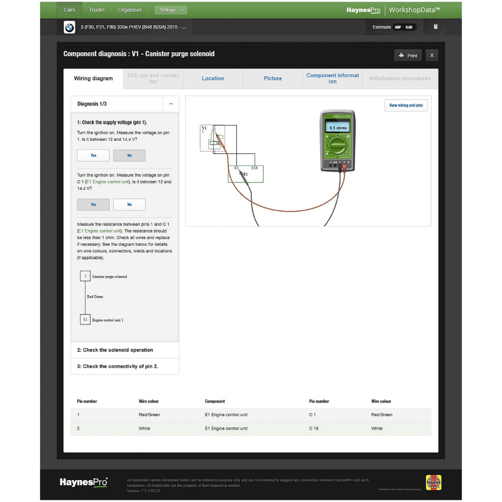Click the Component column header
The height and width of the screenshot is (502, 502).
pos(215,401)
